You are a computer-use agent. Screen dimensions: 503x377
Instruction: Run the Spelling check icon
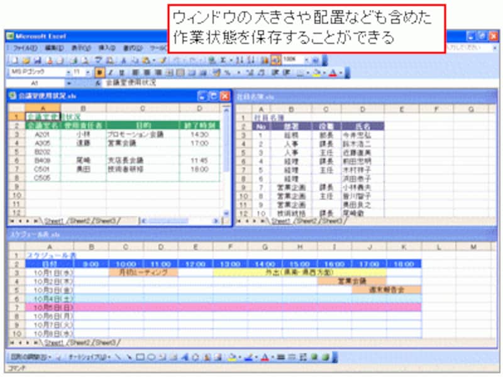tap(99, 60)
